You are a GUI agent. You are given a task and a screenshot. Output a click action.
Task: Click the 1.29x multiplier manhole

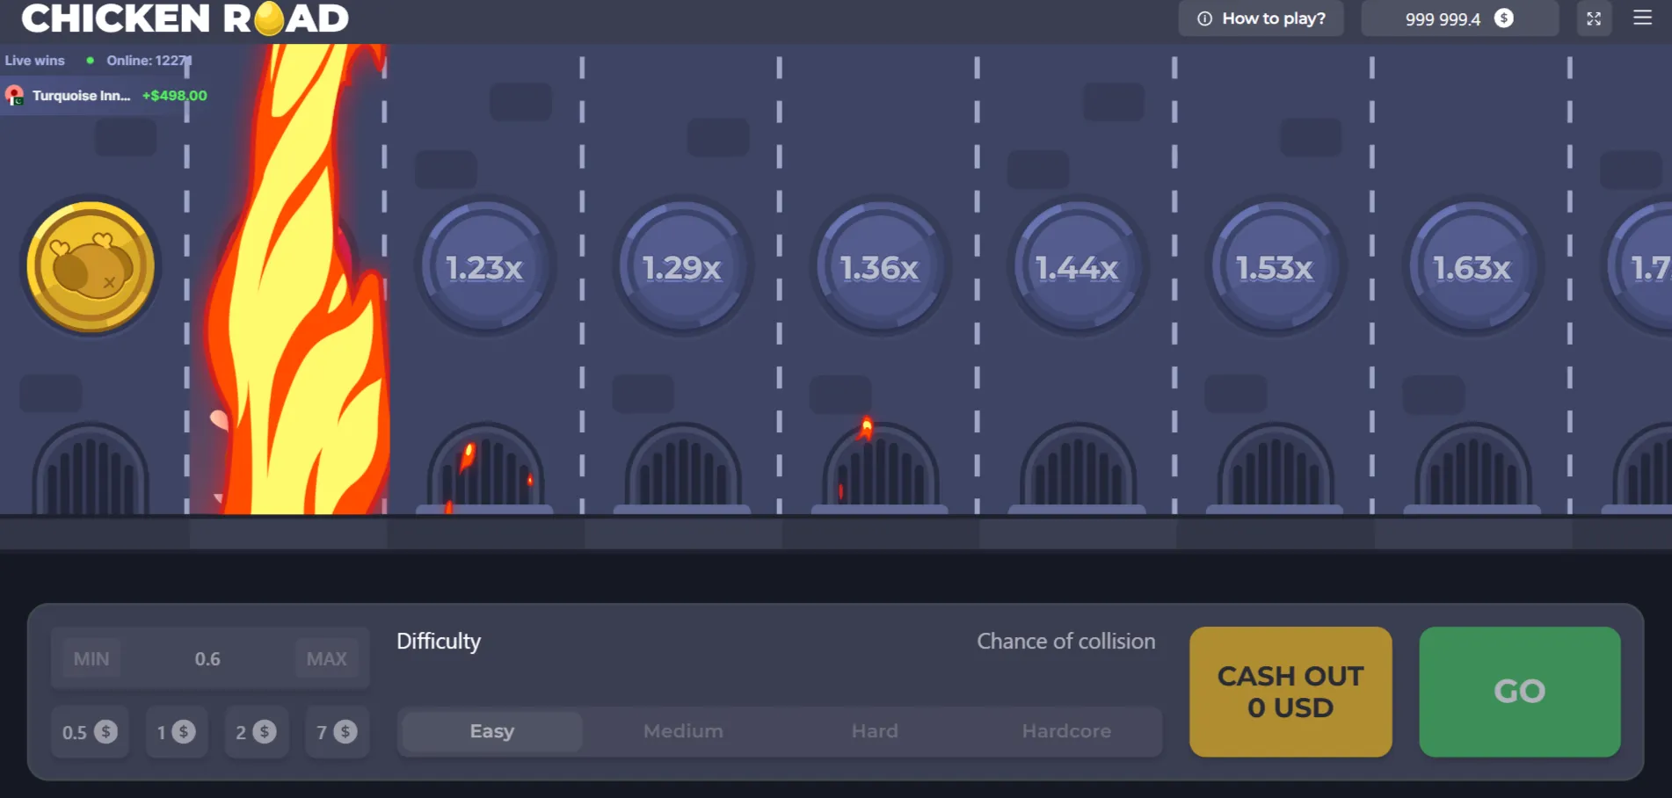[682, 266]
